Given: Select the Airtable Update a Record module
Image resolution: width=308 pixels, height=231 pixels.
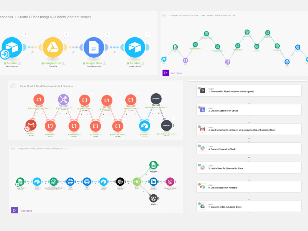Looking at the screenshot, I should pyautogui.click(x=135, y=47).
